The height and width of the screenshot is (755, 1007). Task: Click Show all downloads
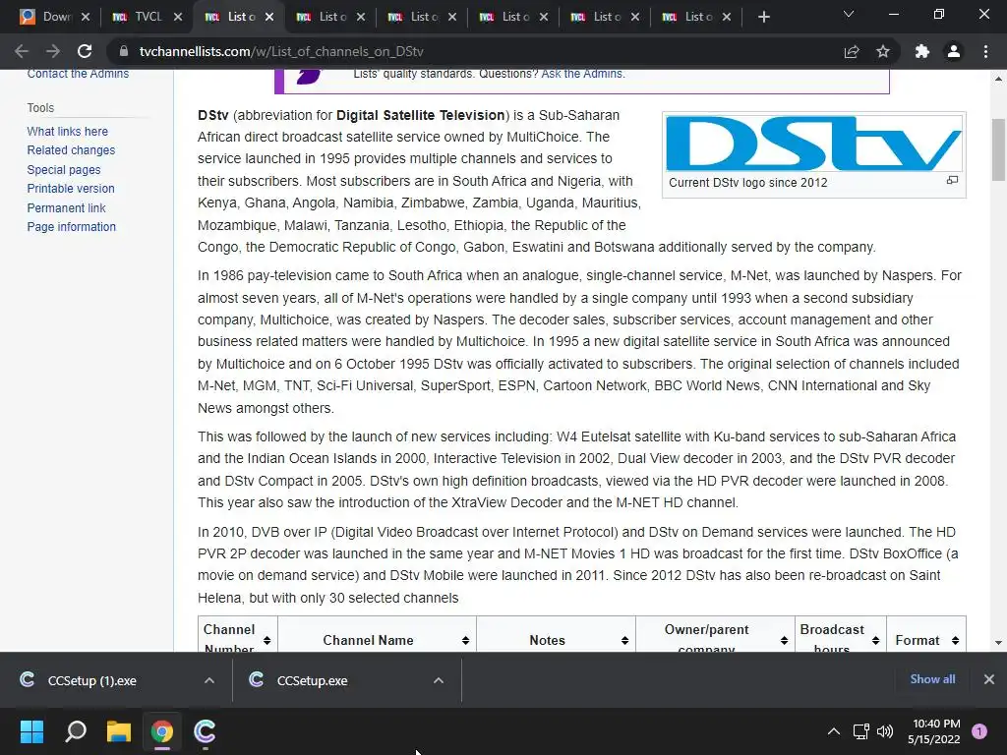coord(932,678)
